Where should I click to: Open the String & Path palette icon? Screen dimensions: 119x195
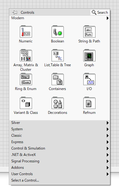[89, 32]
